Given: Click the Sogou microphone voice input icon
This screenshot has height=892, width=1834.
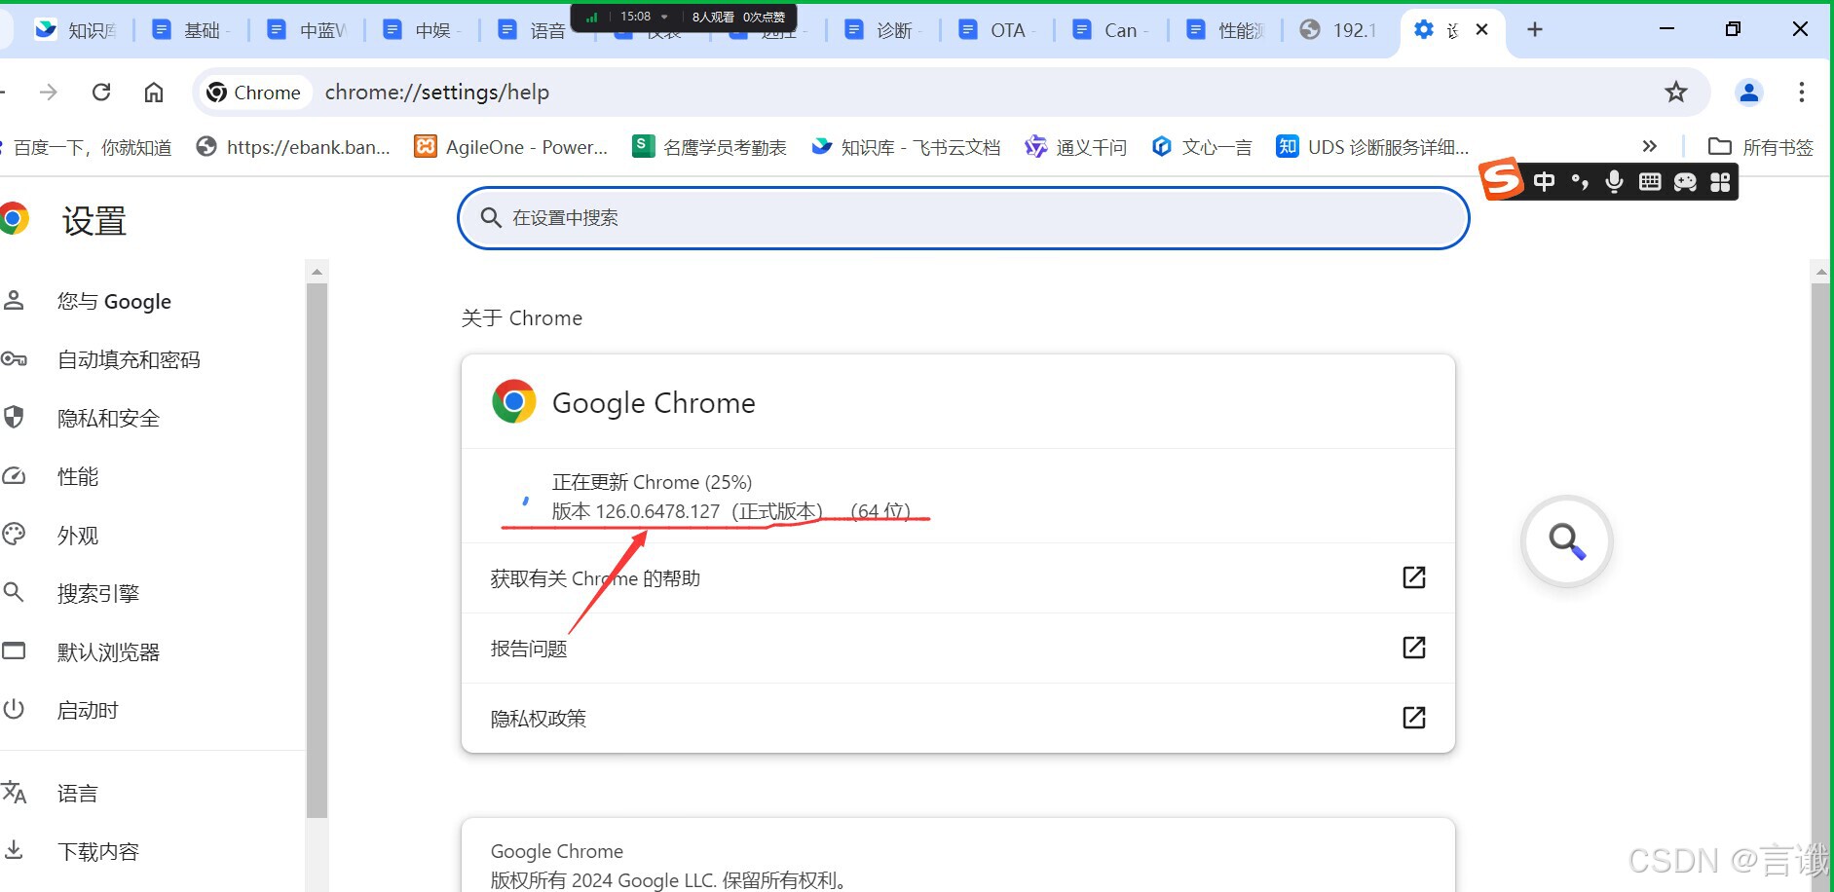Looking at the screenshot, I should 1614,182.
